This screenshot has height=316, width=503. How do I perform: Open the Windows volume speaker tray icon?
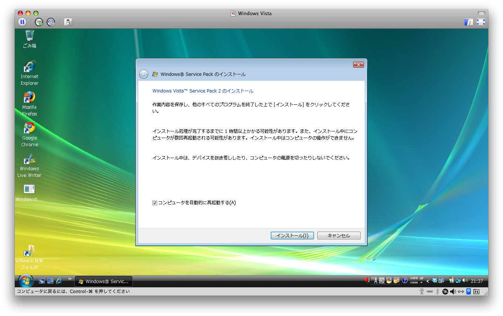coord(465,280)
